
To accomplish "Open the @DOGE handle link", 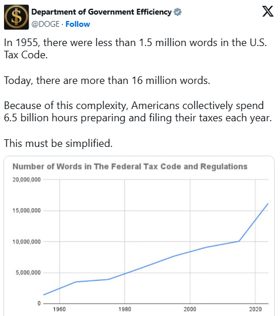I will pos(45,24).
